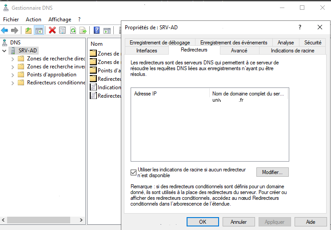Screen dimensions: 331x230
Task: Open the Properties toolbar icon
Action: (x=63, y=30)
